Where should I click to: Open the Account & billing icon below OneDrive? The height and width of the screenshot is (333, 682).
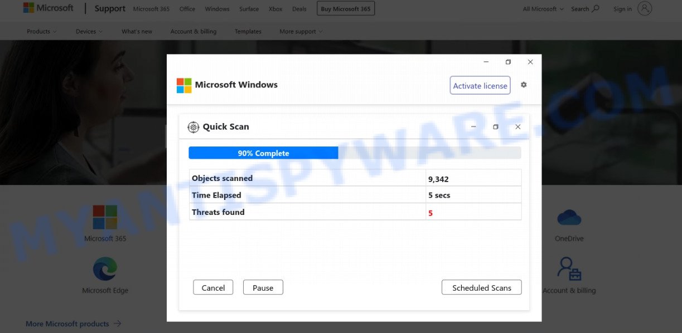tap(569, 268)
